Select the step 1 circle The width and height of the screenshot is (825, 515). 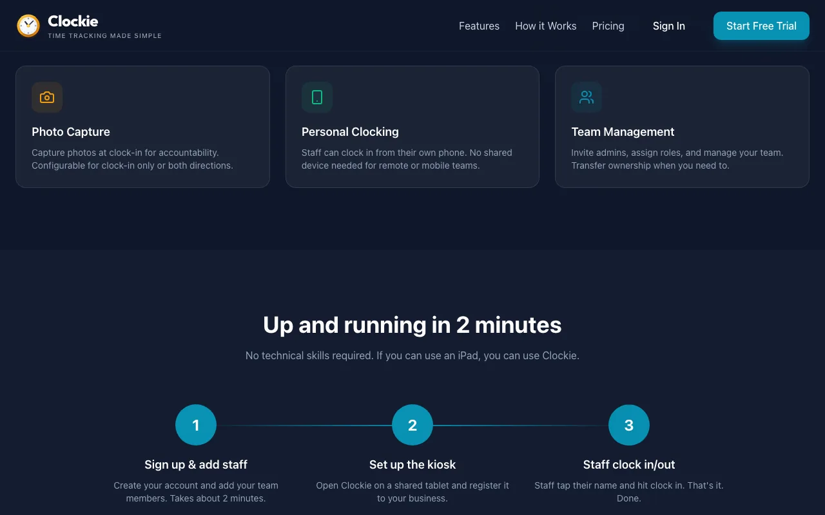coord(196,425)
